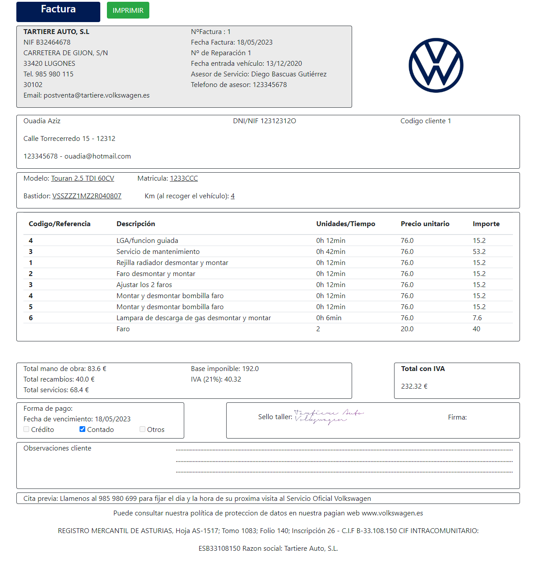Screen dimensions: 535x564
Task: Select the LGA/funcion guiada row
Action: pyautogui.click(x=147, y=241)
